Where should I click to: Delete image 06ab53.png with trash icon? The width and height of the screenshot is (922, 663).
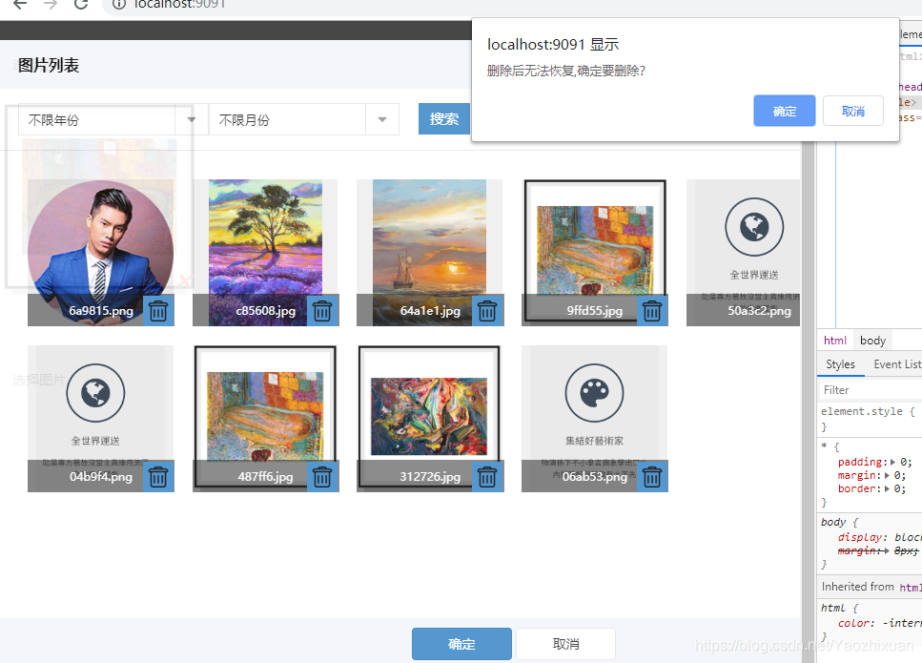pos(652,477)
